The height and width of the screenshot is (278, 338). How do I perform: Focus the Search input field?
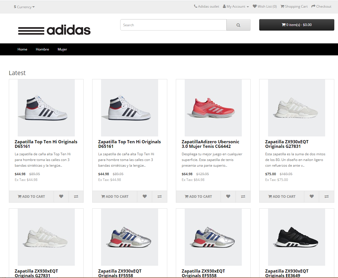coord(174,25)
